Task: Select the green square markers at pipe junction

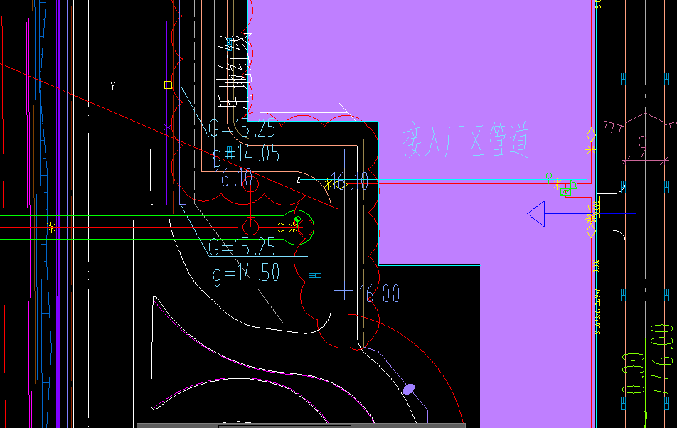Action: click(567, 188)
